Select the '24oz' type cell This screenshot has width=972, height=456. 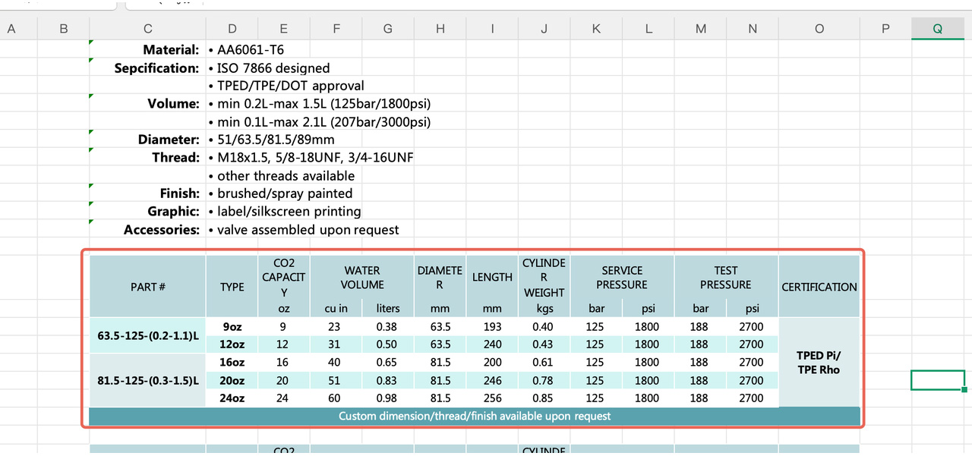pyautogui.click(x=232, y=398)
